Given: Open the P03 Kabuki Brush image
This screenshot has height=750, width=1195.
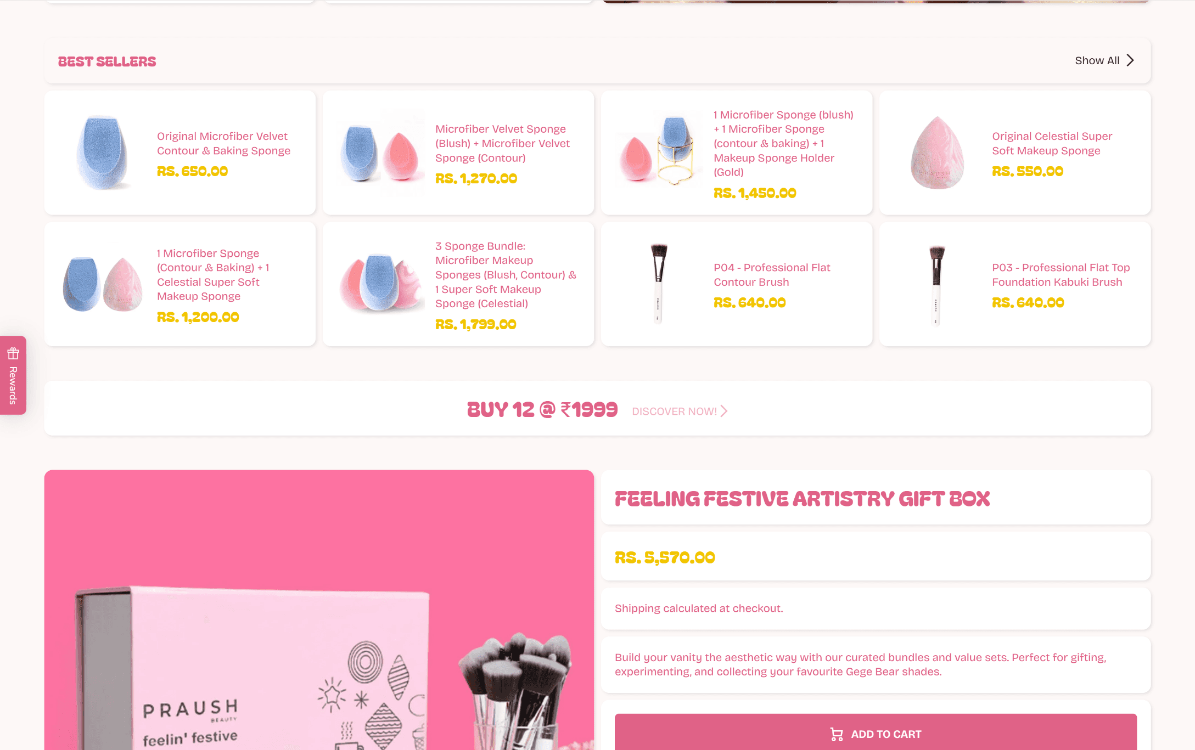Looking at the screenshot, I should [x=937, y=284].
